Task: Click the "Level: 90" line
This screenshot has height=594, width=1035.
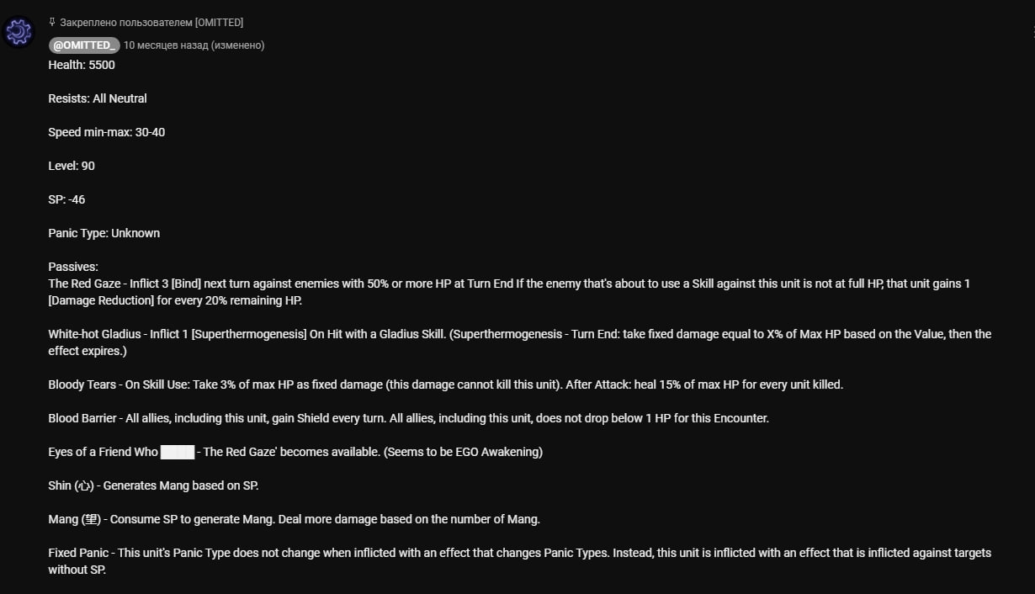Action: 72,166
